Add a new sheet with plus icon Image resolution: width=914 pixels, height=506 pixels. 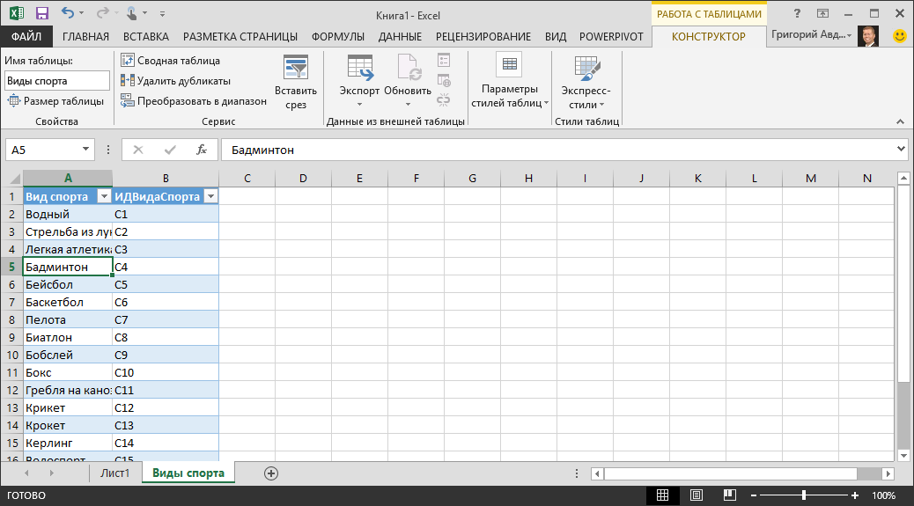pos(271,473)
